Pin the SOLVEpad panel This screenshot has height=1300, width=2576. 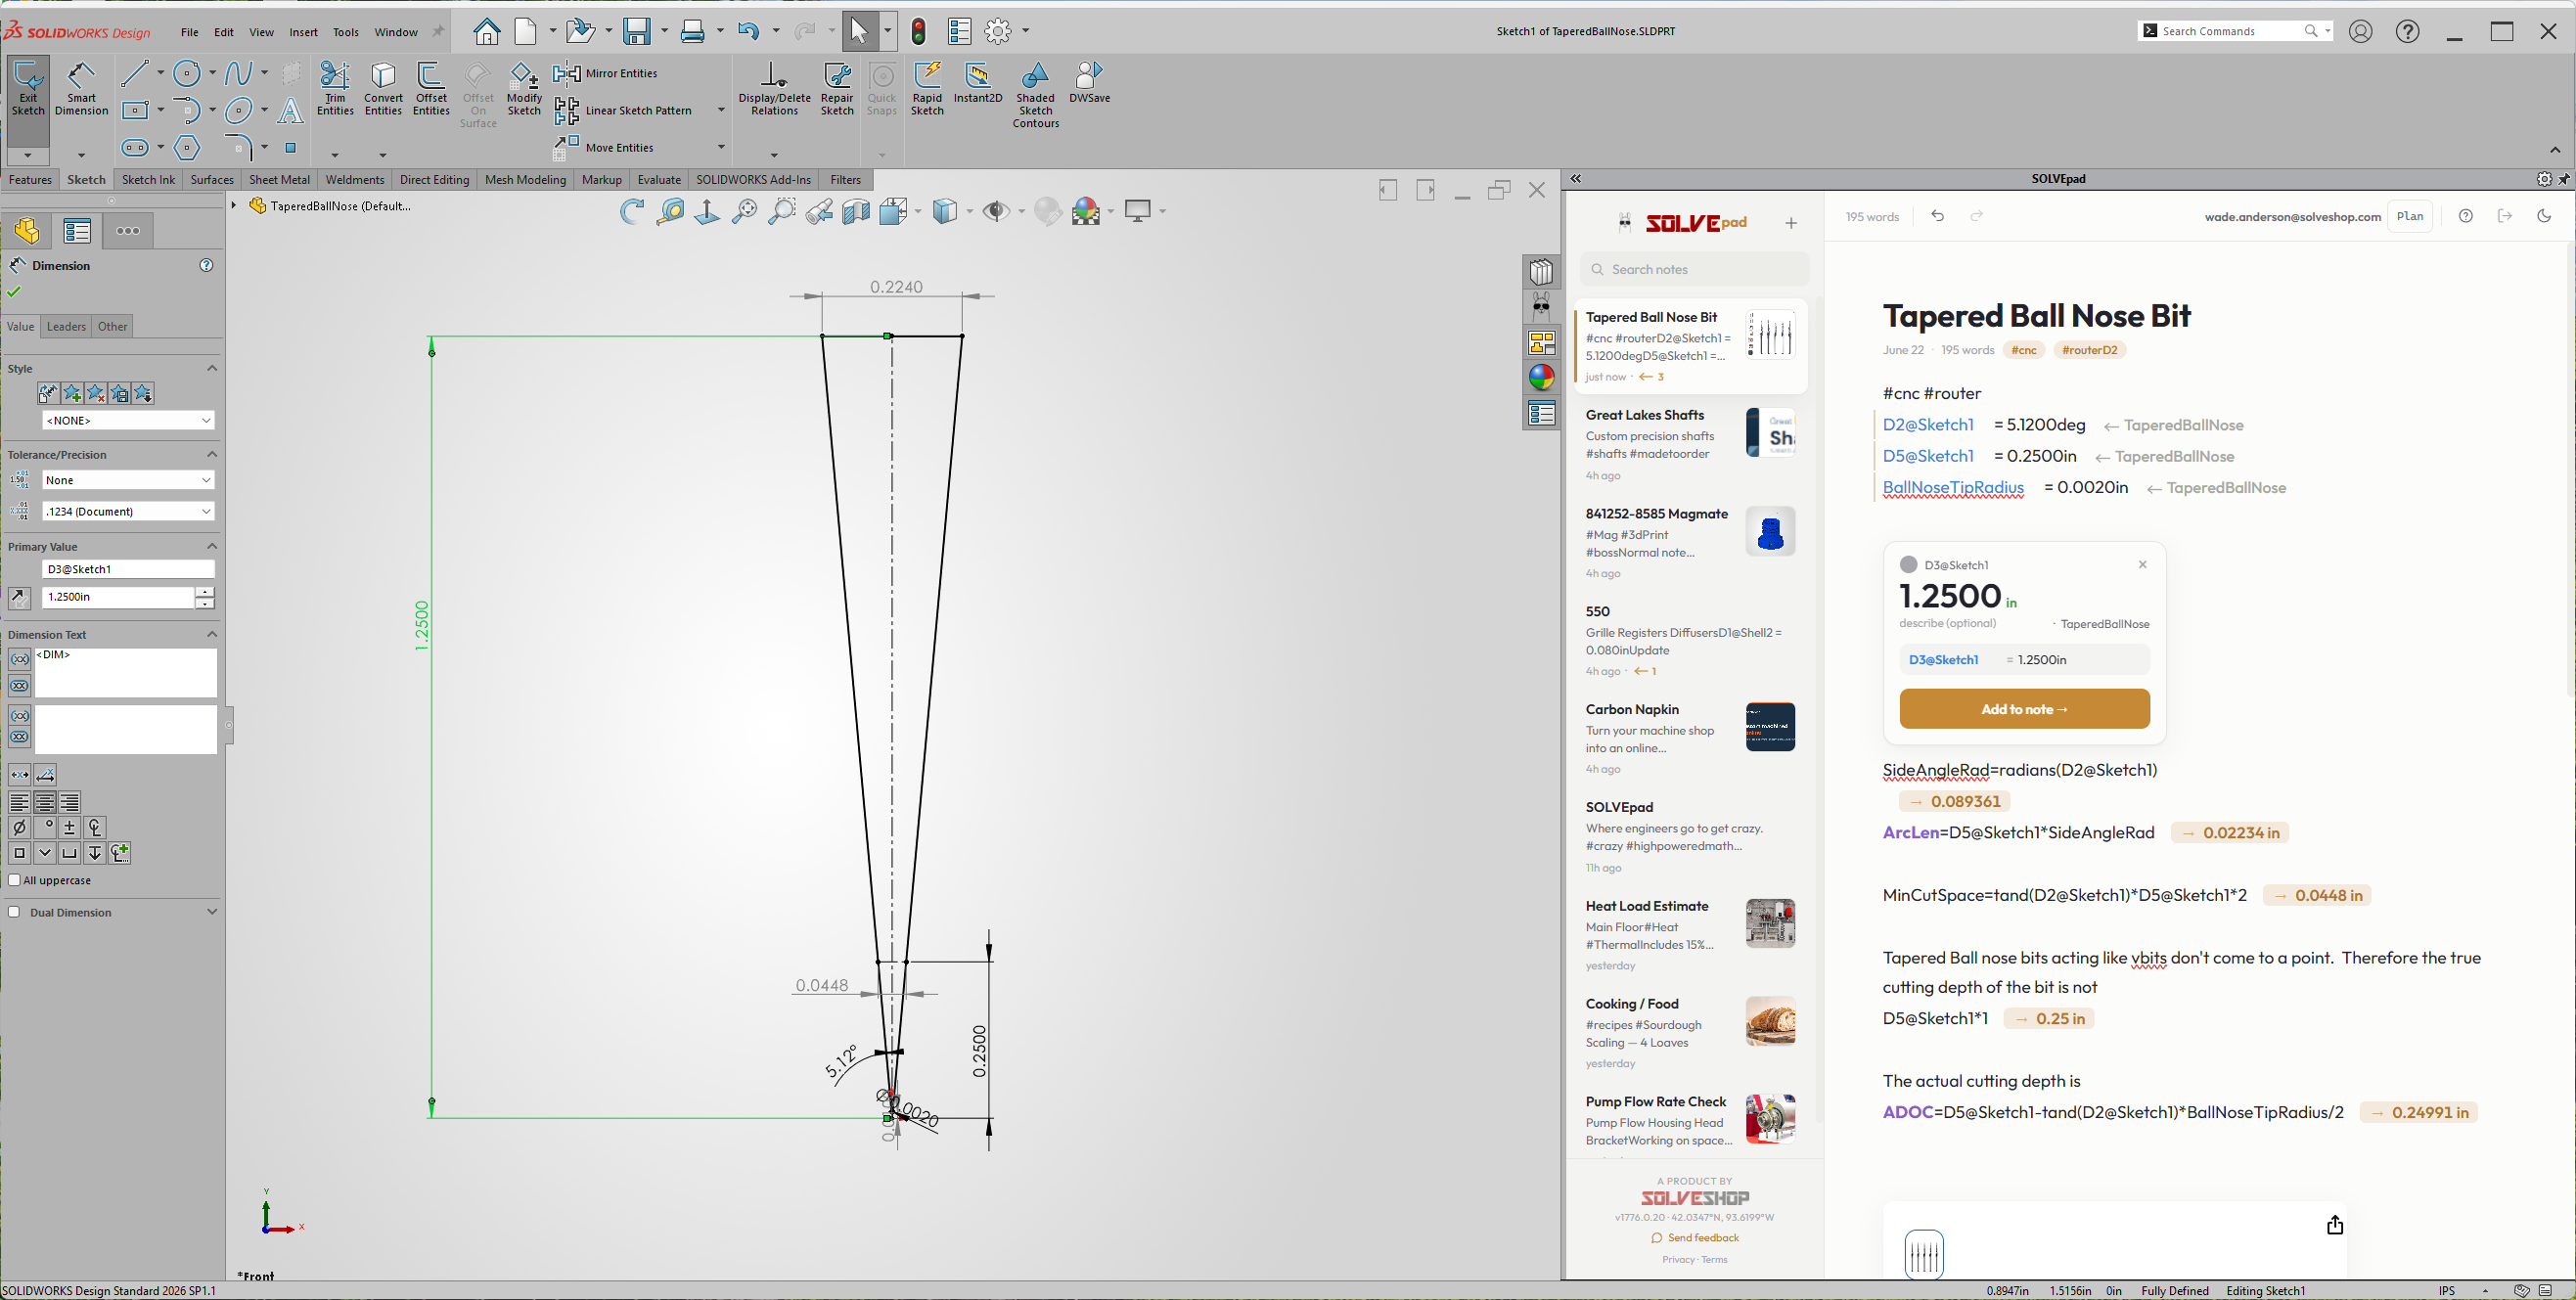(x=2564, y=179)
